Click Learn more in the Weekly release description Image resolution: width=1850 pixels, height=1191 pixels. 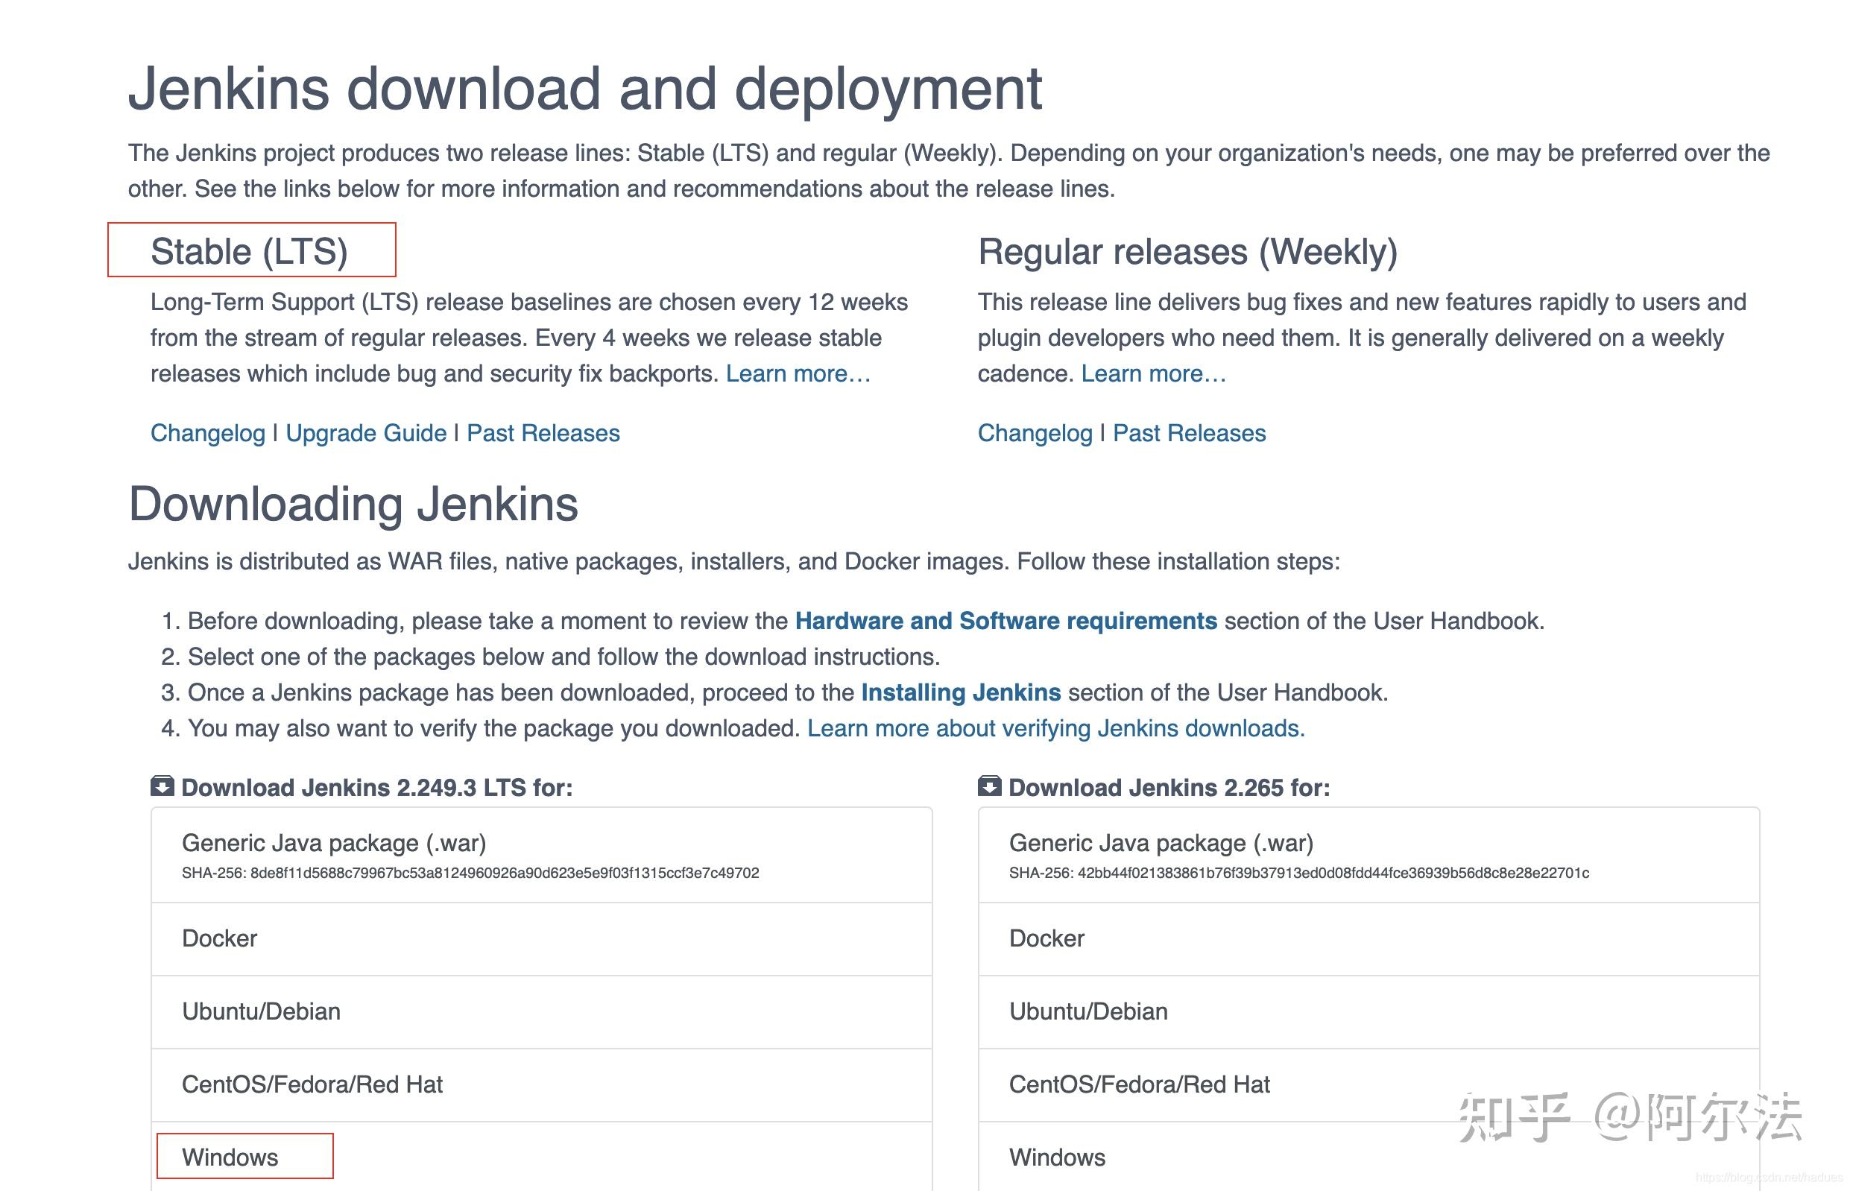click(x=1153, y=373)
